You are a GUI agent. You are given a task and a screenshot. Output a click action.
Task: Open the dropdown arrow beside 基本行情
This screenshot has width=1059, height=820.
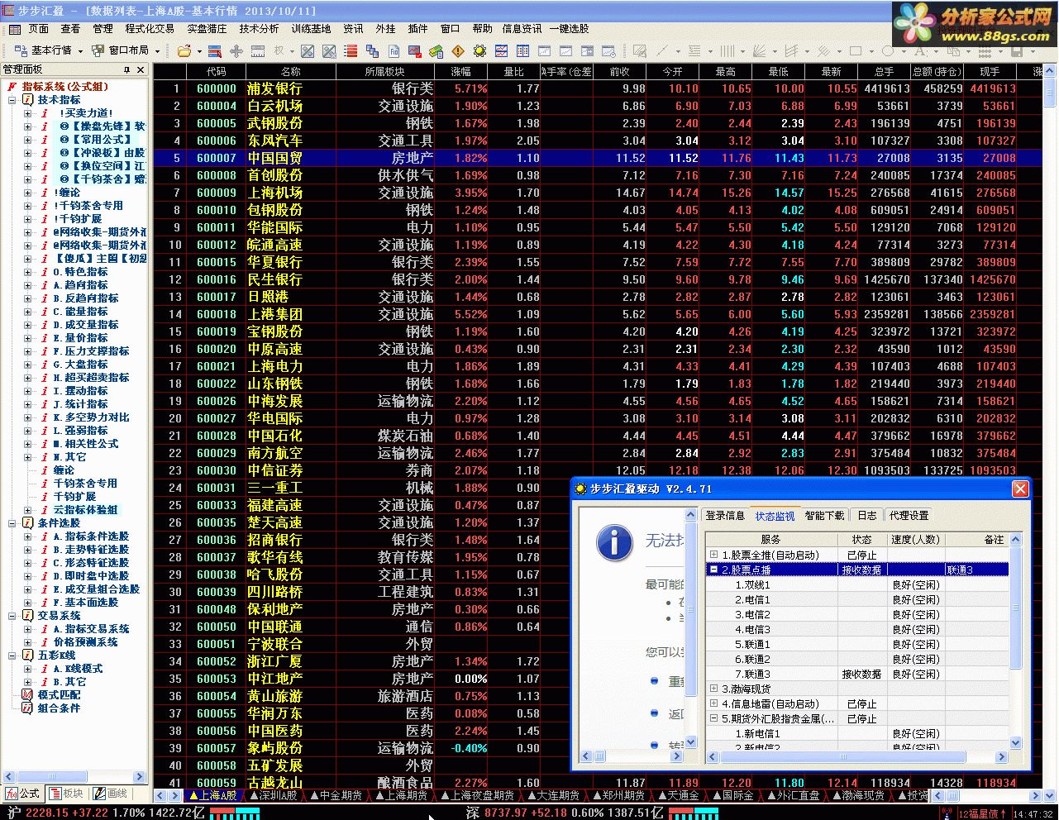pos(80,51)
